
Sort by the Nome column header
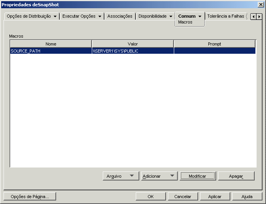click(x=51, y=44)
